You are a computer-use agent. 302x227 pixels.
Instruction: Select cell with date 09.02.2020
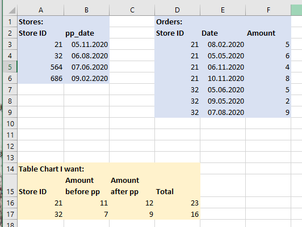[86, 78]
